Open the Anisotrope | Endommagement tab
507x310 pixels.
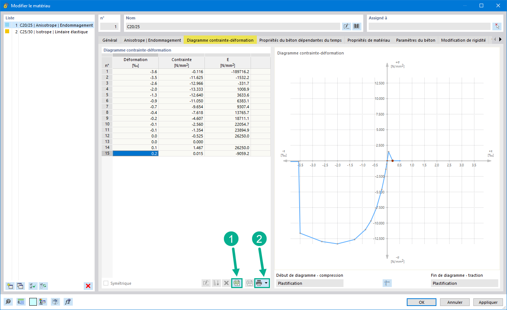point(153,40)
